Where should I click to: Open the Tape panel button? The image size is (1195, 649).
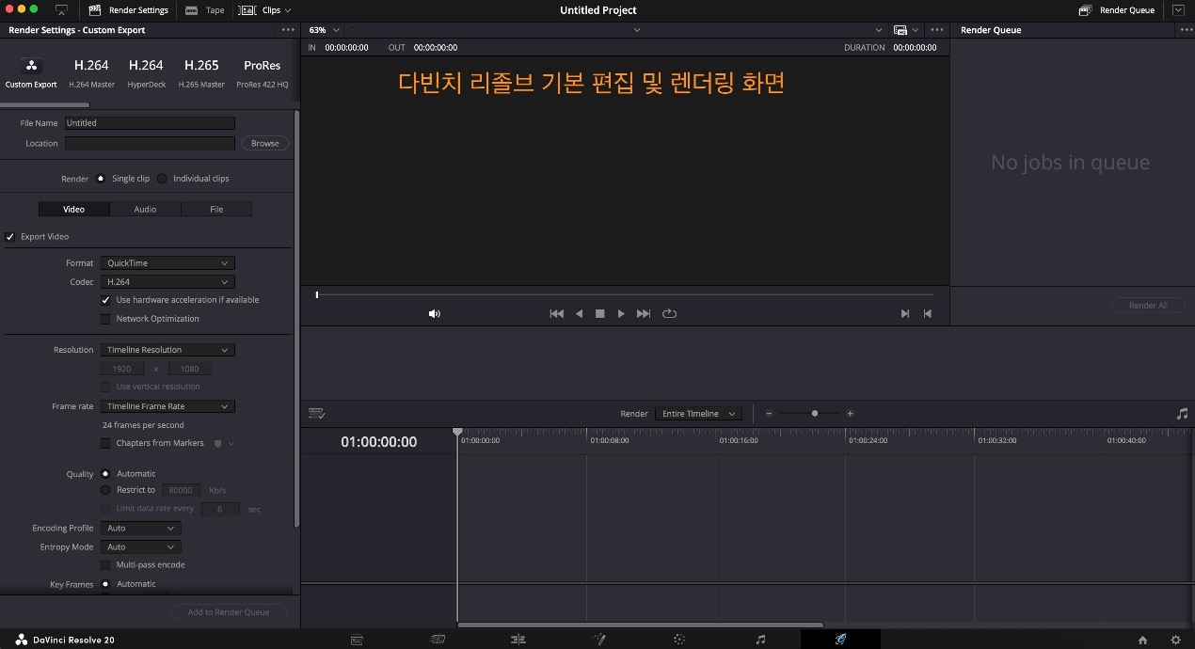205,10
